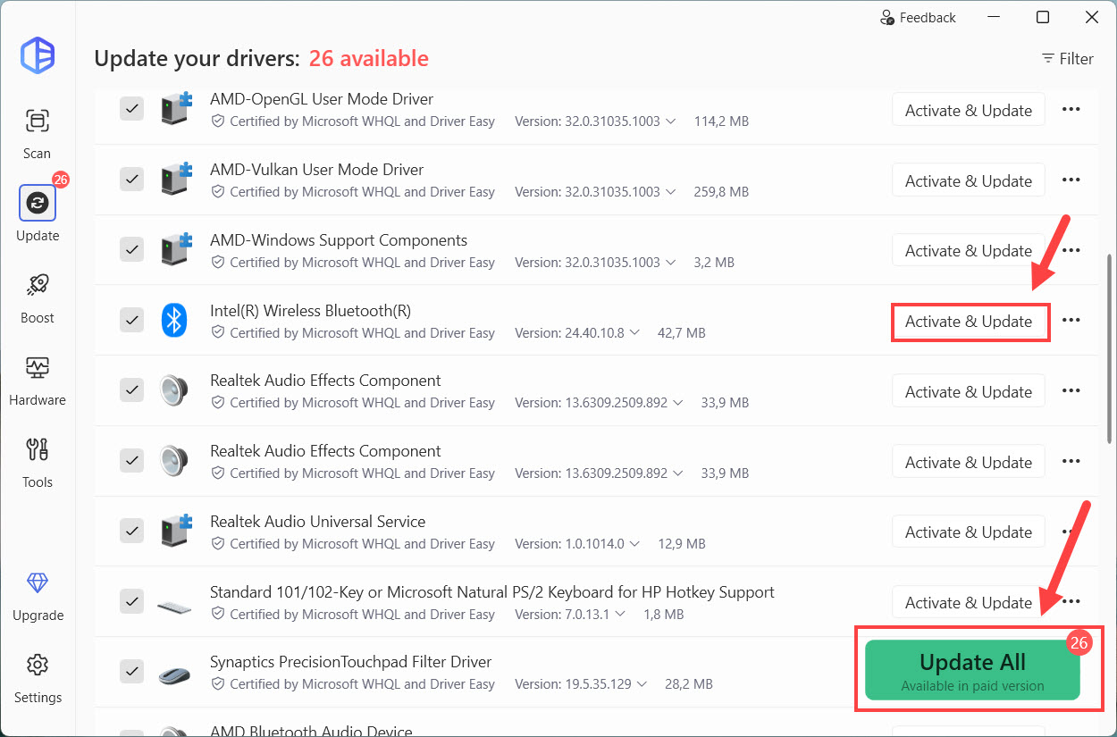Open the Boost rocket section
1117x737 pixels.
tap(38, 298)
